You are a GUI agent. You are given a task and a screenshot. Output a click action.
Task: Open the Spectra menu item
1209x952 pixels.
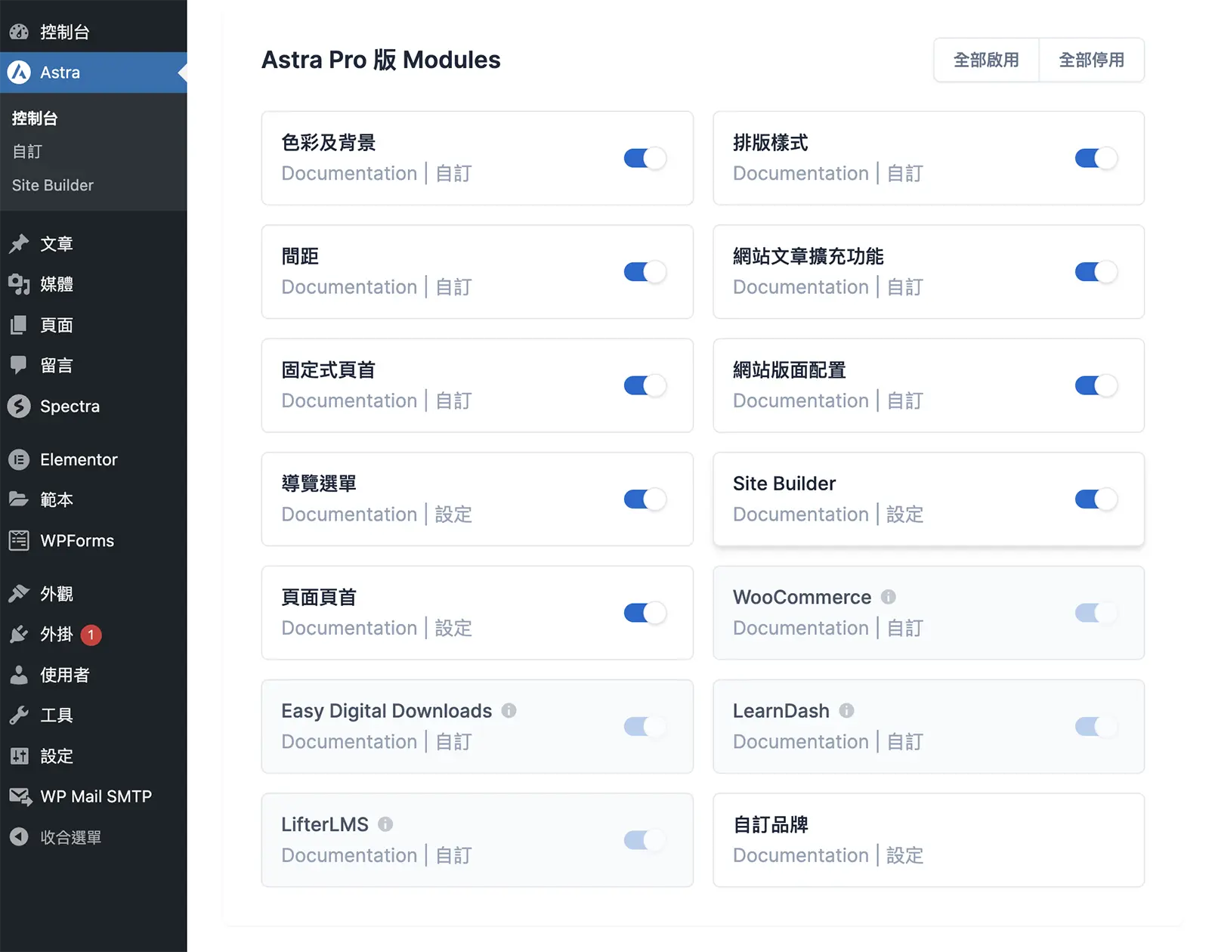coord(93,406)
